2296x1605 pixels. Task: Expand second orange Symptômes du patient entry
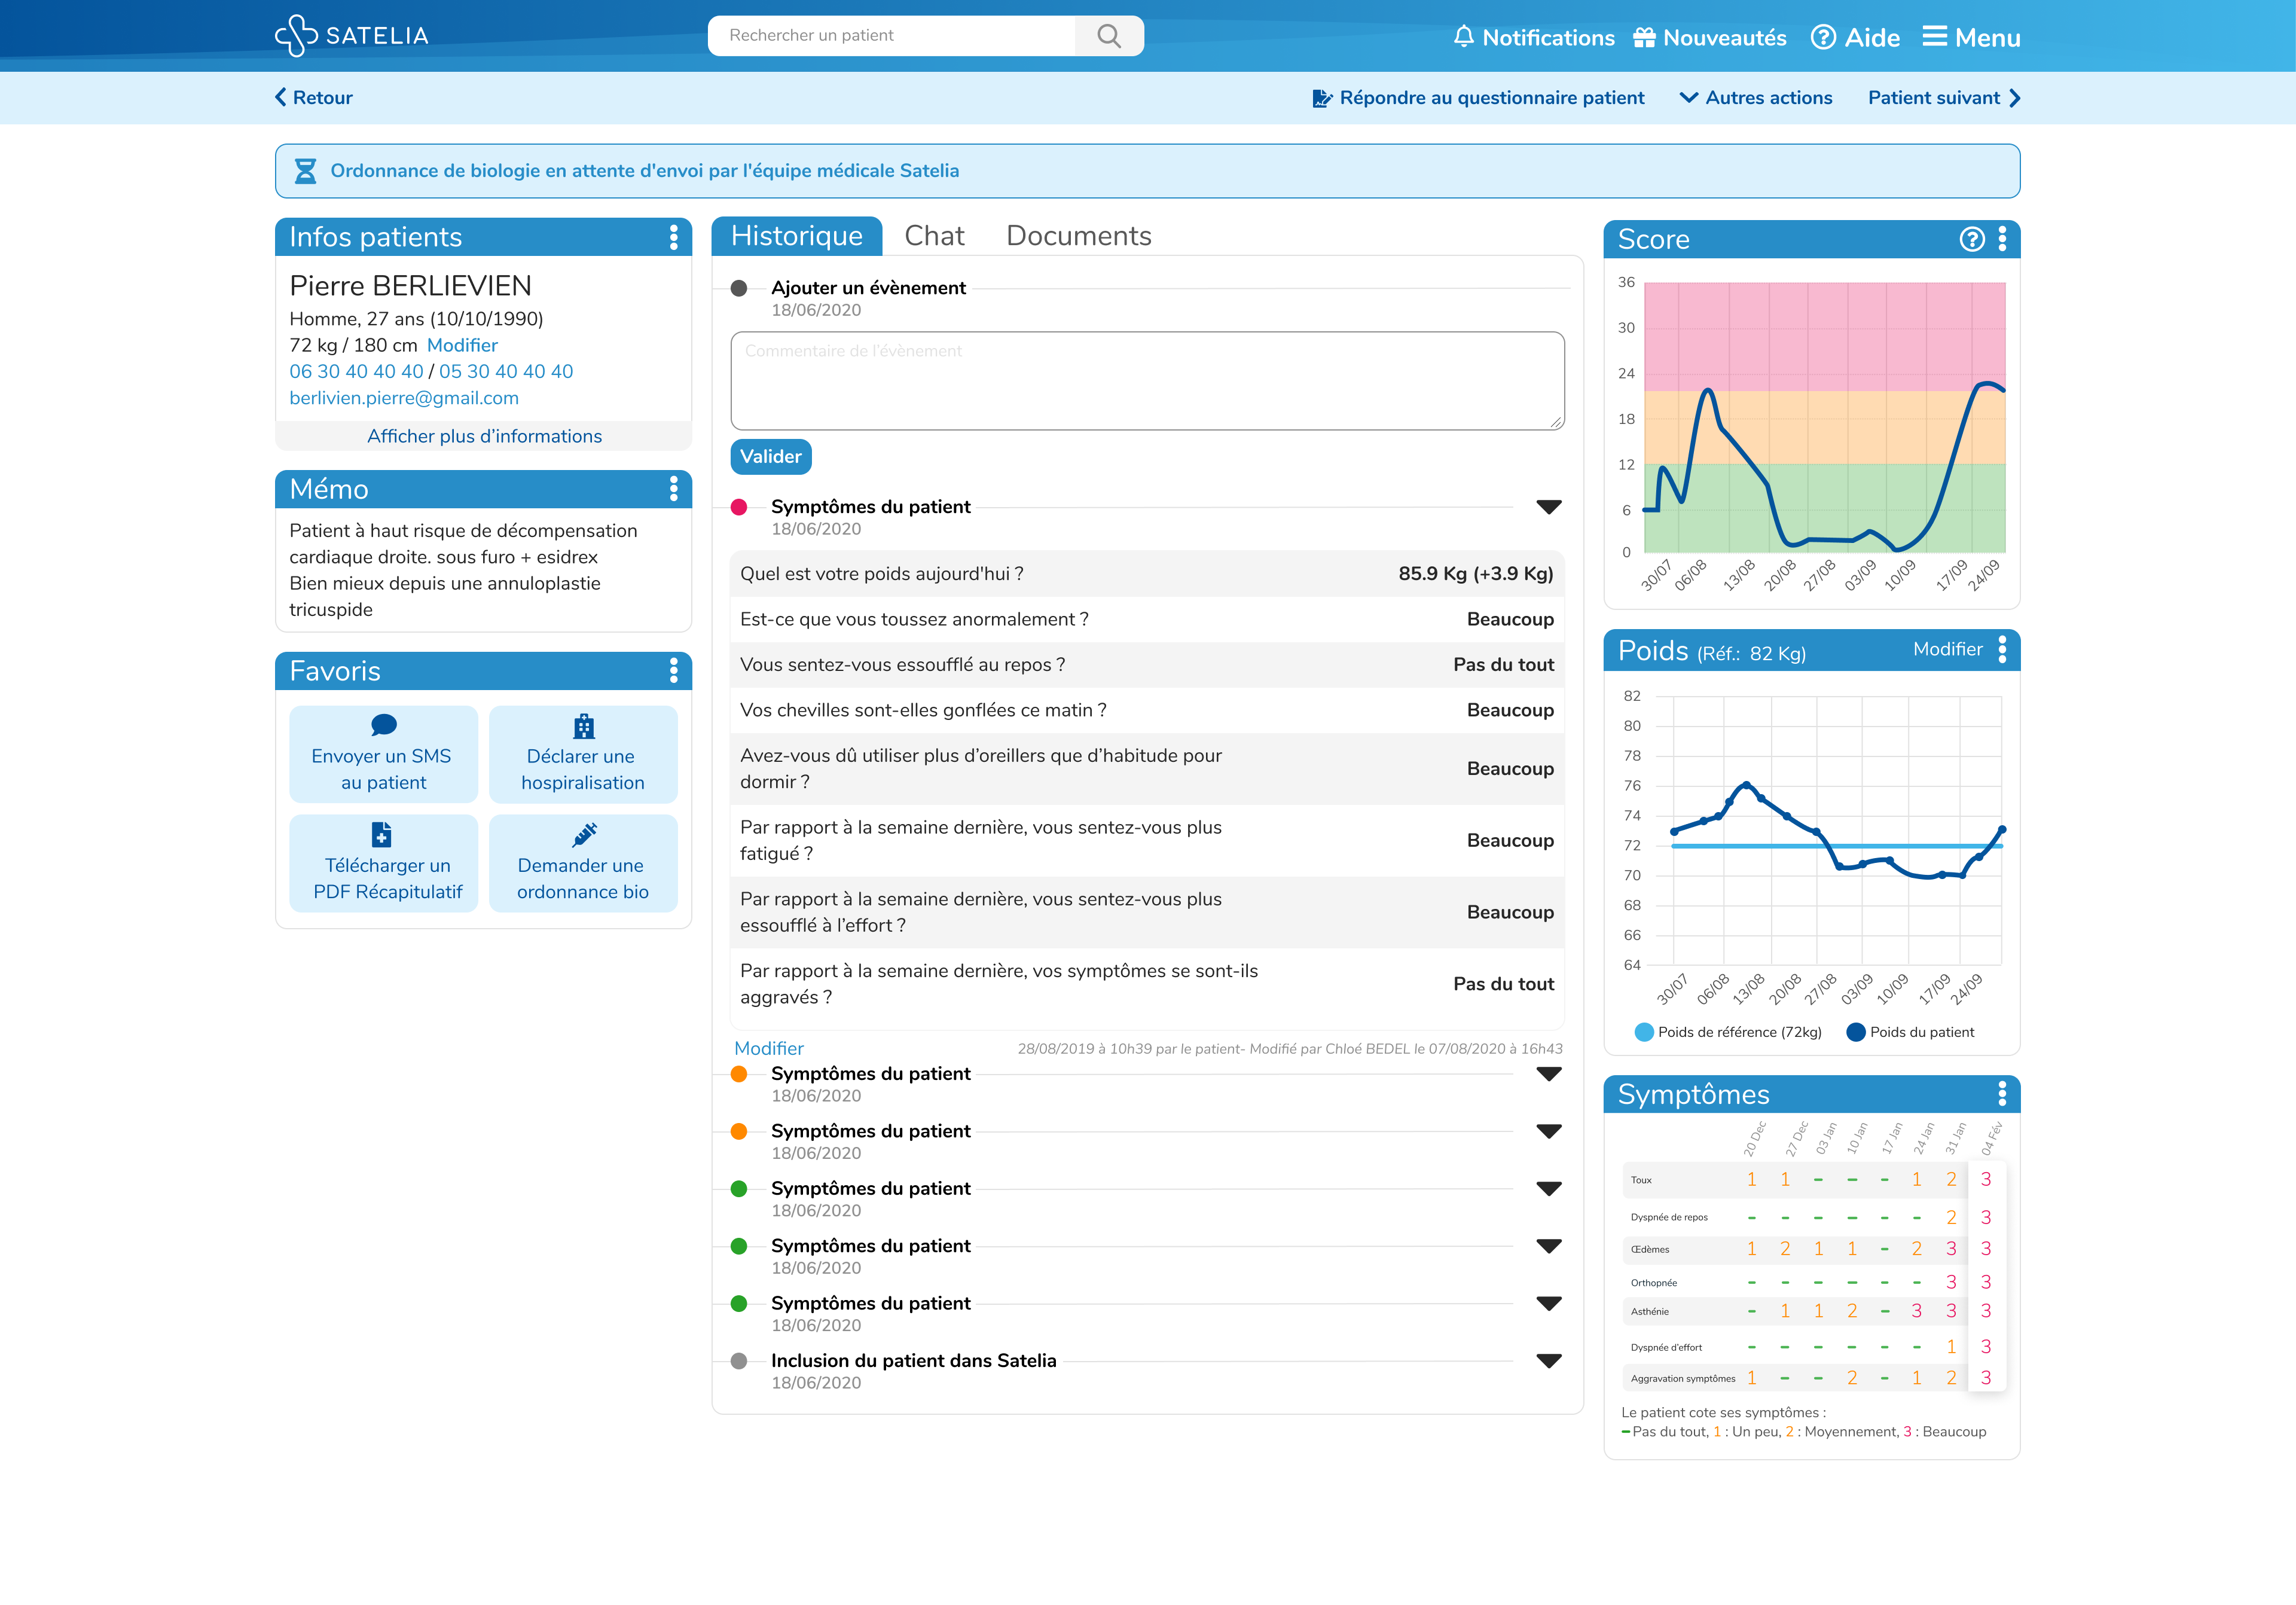(1549, 1131)
